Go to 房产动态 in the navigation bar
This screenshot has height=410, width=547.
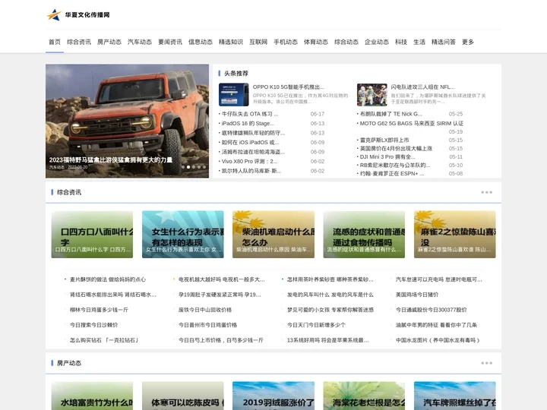pyautogui.click(x=109, y=42)
